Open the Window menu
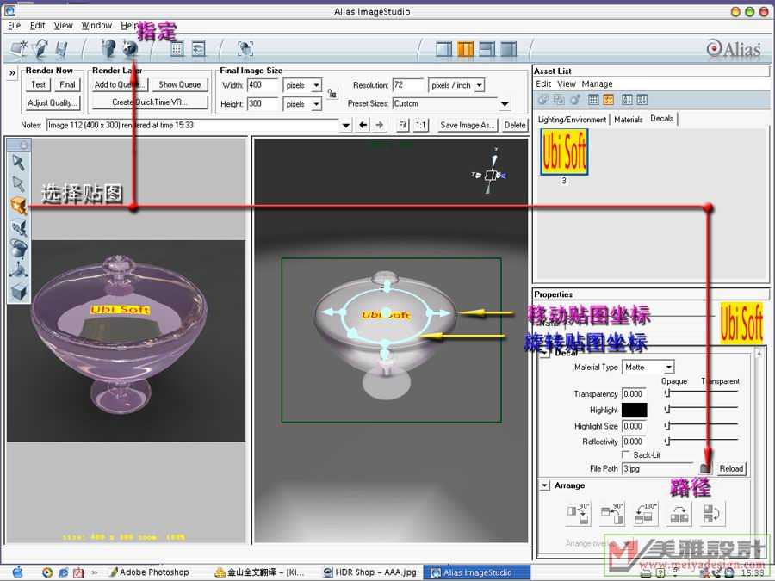Viewport: 775px width, 581px height. tap(96, 25)
